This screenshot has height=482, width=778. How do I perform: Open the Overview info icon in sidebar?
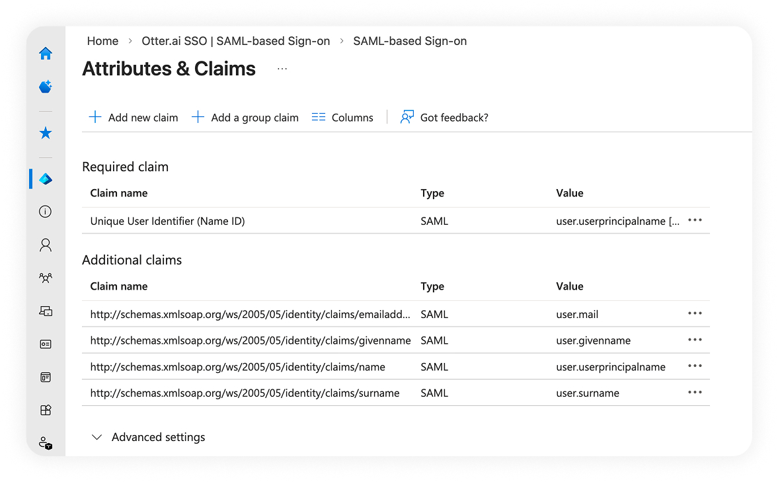pos(46,212)
